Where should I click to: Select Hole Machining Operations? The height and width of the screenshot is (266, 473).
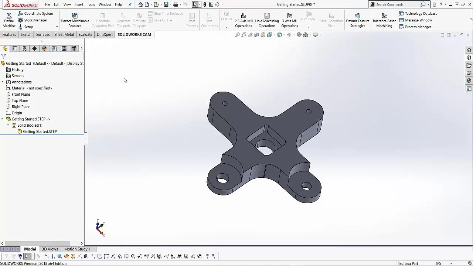coord(267,20)
